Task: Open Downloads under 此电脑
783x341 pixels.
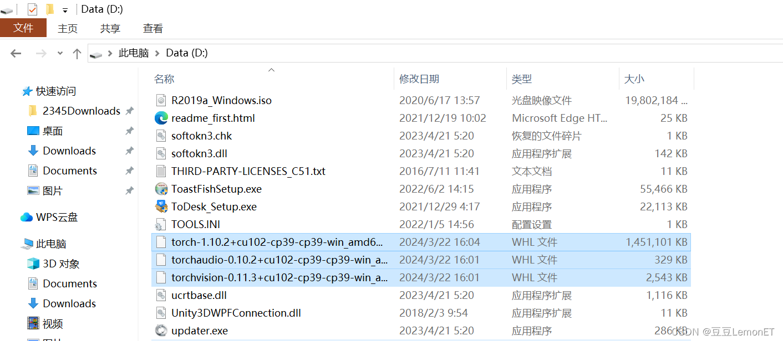Action: (69, 304)
